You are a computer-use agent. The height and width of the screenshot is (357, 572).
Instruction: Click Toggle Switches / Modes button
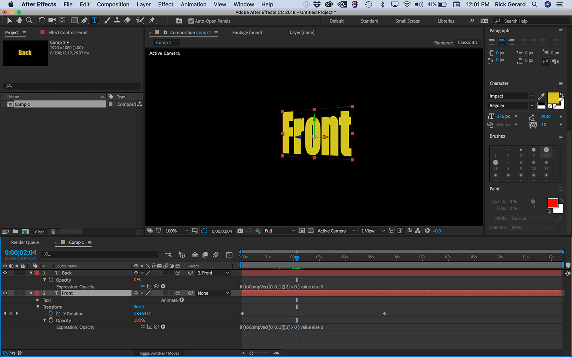[159, 353]
